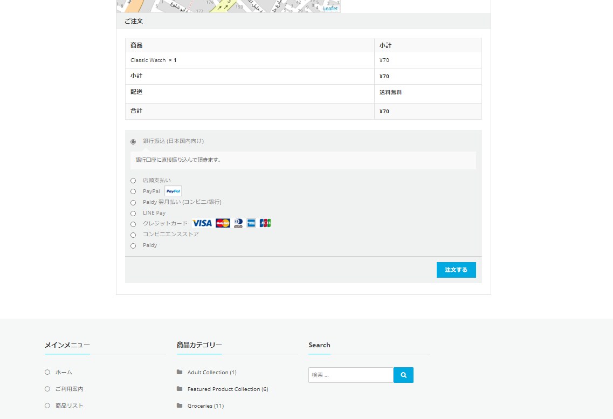The image size is (613, 419).
Task: Select the last Paidy radio option
Action: click(133, 246)
